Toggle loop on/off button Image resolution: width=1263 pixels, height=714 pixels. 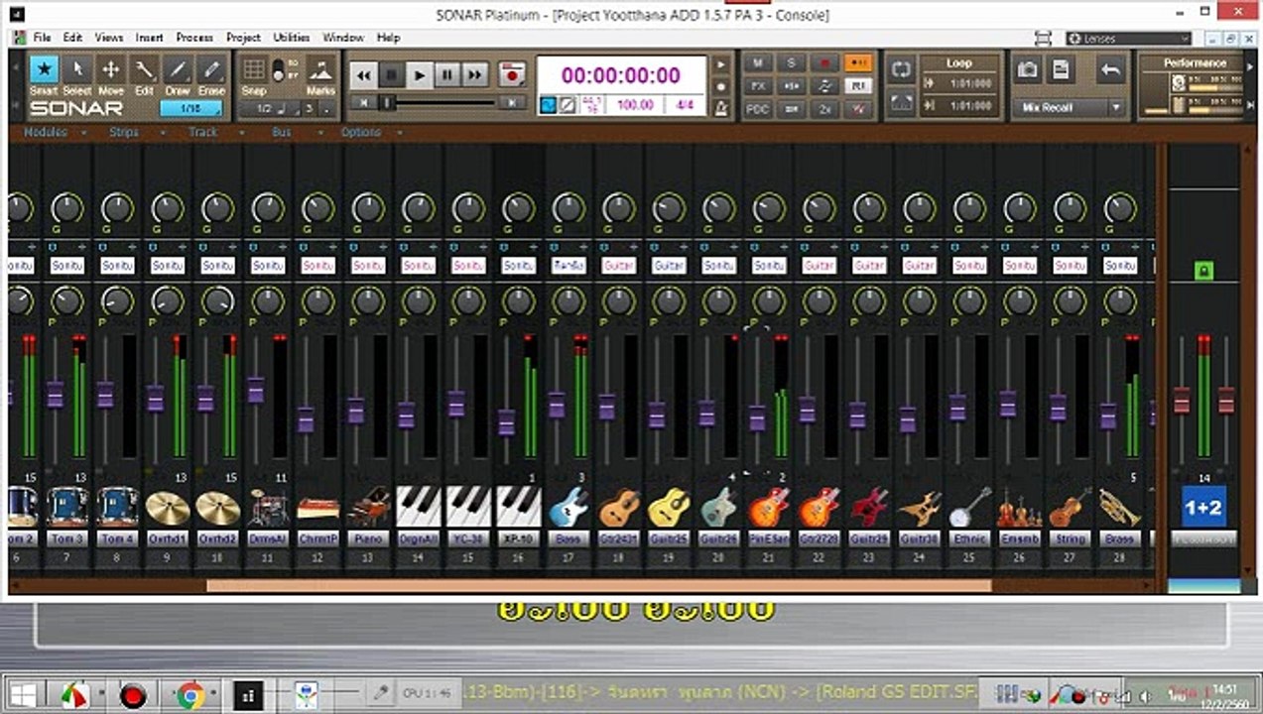[x=901, y=69]
